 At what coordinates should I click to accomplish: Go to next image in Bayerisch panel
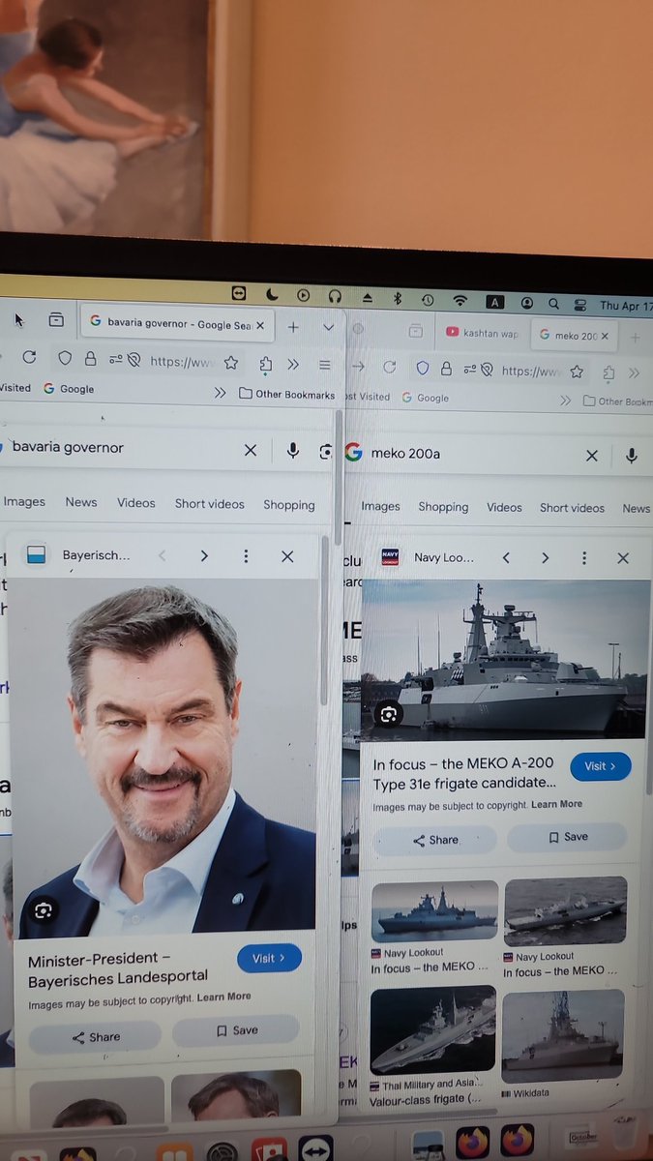[x=204, y=555]
